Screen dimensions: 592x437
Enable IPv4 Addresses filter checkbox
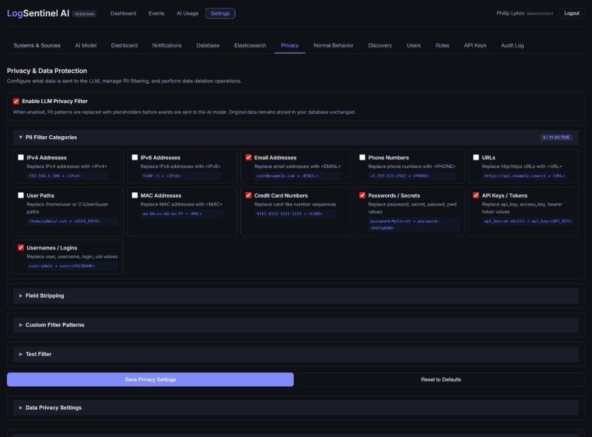[21, 158]
